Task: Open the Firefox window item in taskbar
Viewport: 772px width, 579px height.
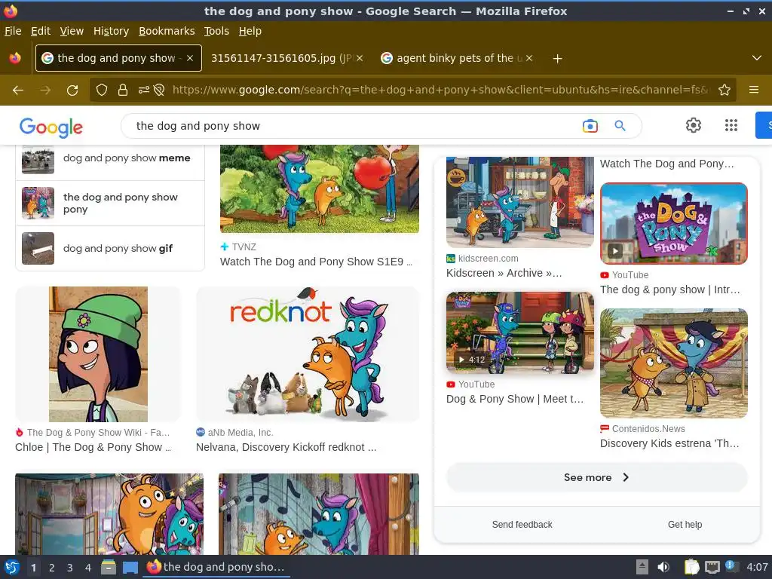Action: tap(216, 567)
